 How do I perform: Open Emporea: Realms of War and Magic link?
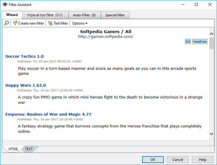(x=48, y=114)
